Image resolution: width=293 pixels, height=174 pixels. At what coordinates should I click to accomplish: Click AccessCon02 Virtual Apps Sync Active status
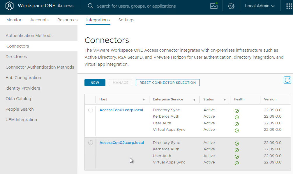209,162
